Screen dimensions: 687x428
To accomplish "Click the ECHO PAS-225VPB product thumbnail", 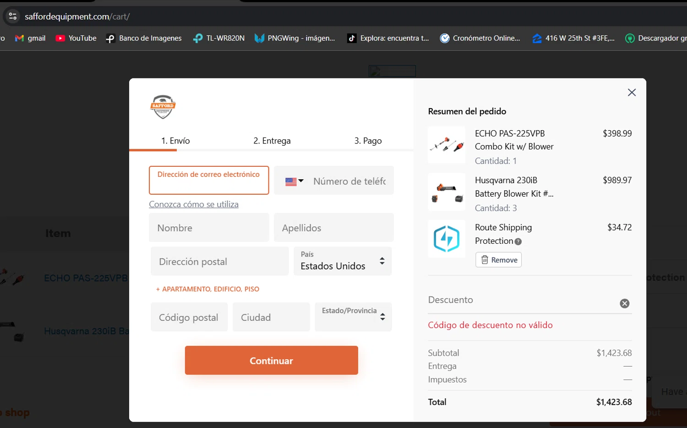I will pos(447,145).
